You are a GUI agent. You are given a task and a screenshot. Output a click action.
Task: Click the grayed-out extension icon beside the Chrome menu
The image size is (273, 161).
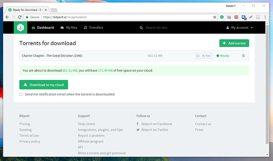coord(258,17)
